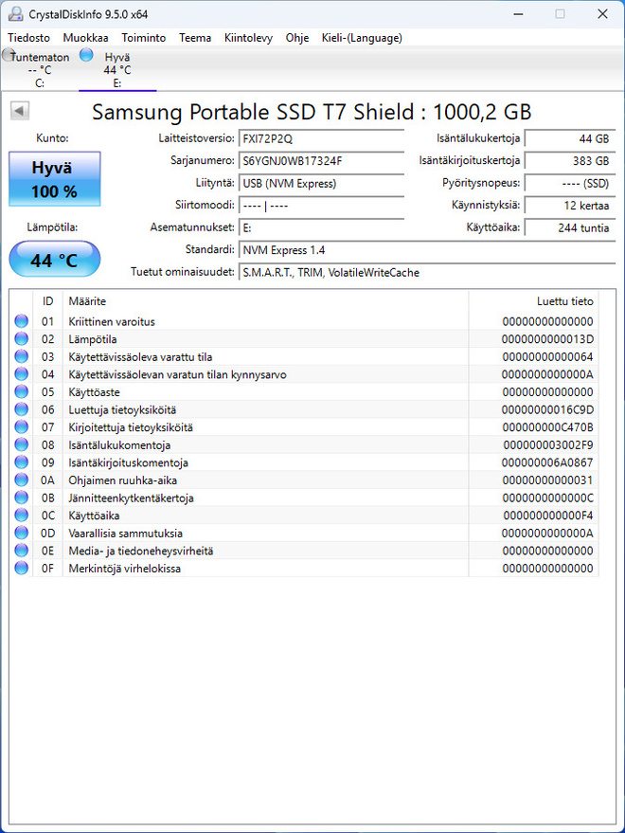The image size is (625, 833).
Task: Click the status orb for Lämpötila attribute row
Action: (21, 338)
